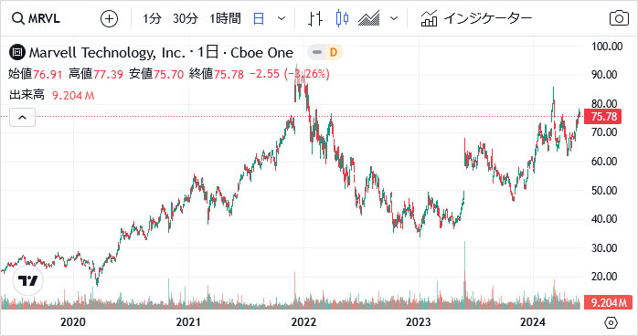This screenshot has width=638, height=336.
Task: Click the 9.204M volume axis label
Action: (x=609, y=302)
